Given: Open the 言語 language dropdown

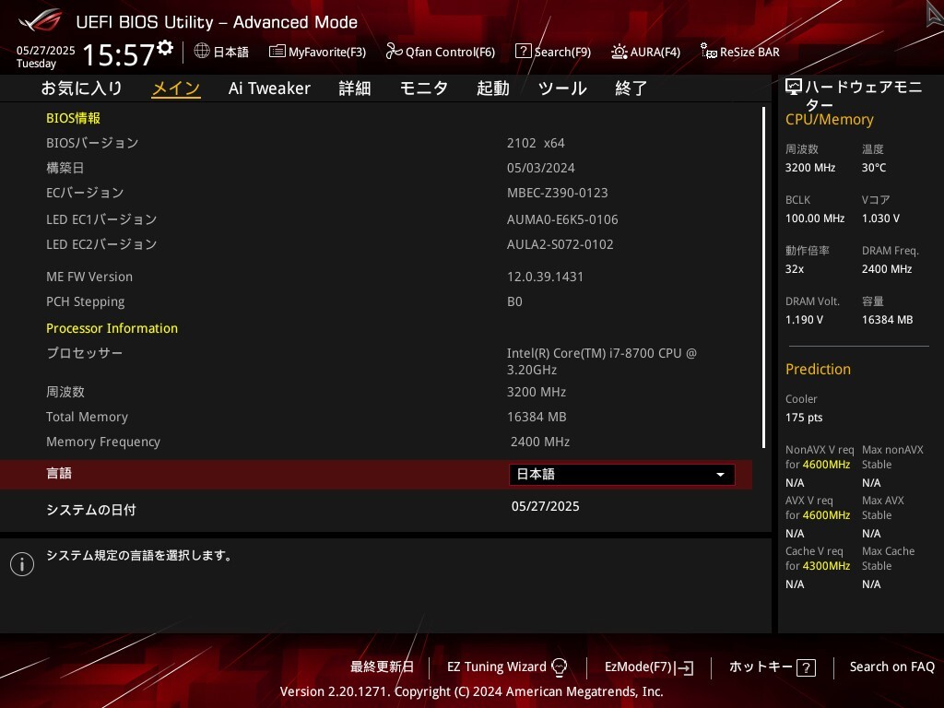Looking at the screenshot, I should [x=622, y=475].
